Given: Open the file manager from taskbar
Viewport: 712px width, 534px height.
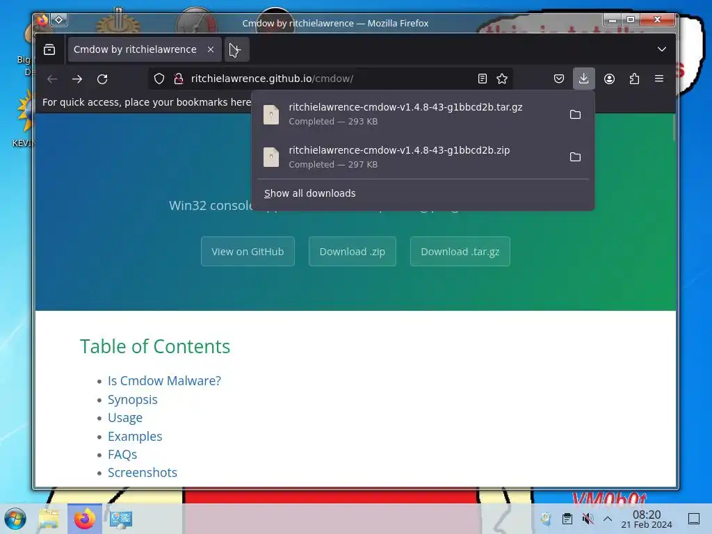Looking at the screenshot, I should [x=49, y=519].
